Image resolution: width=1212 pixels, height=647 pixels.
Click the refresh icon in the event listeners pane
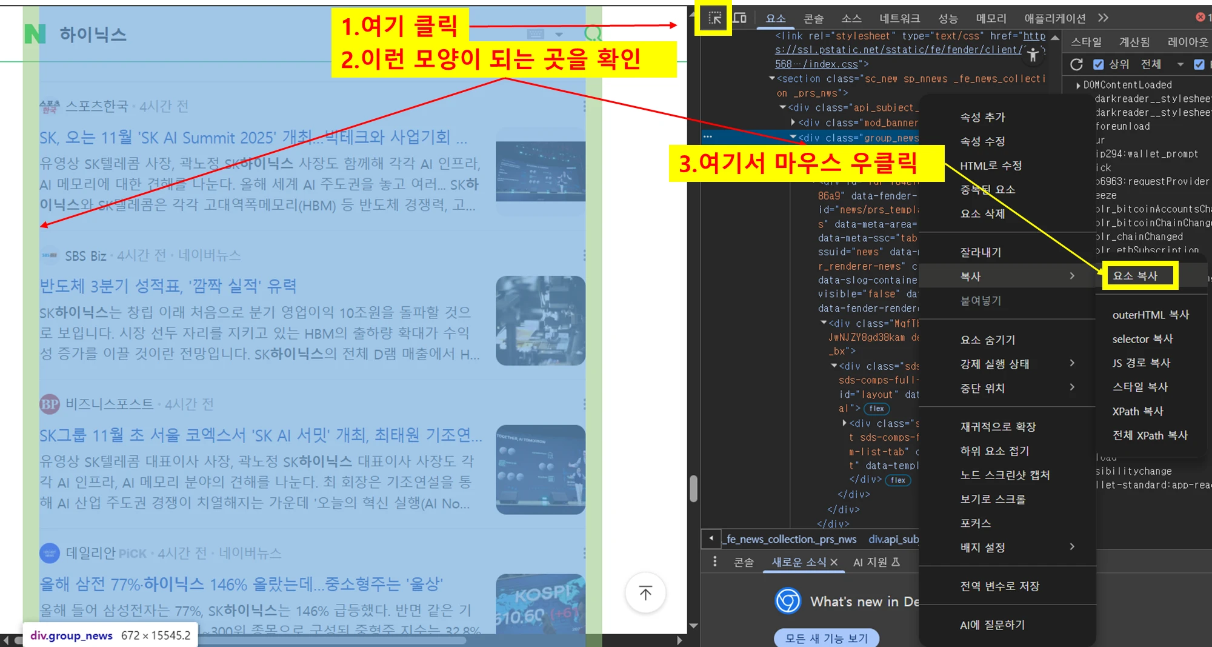click(1076, 64)
